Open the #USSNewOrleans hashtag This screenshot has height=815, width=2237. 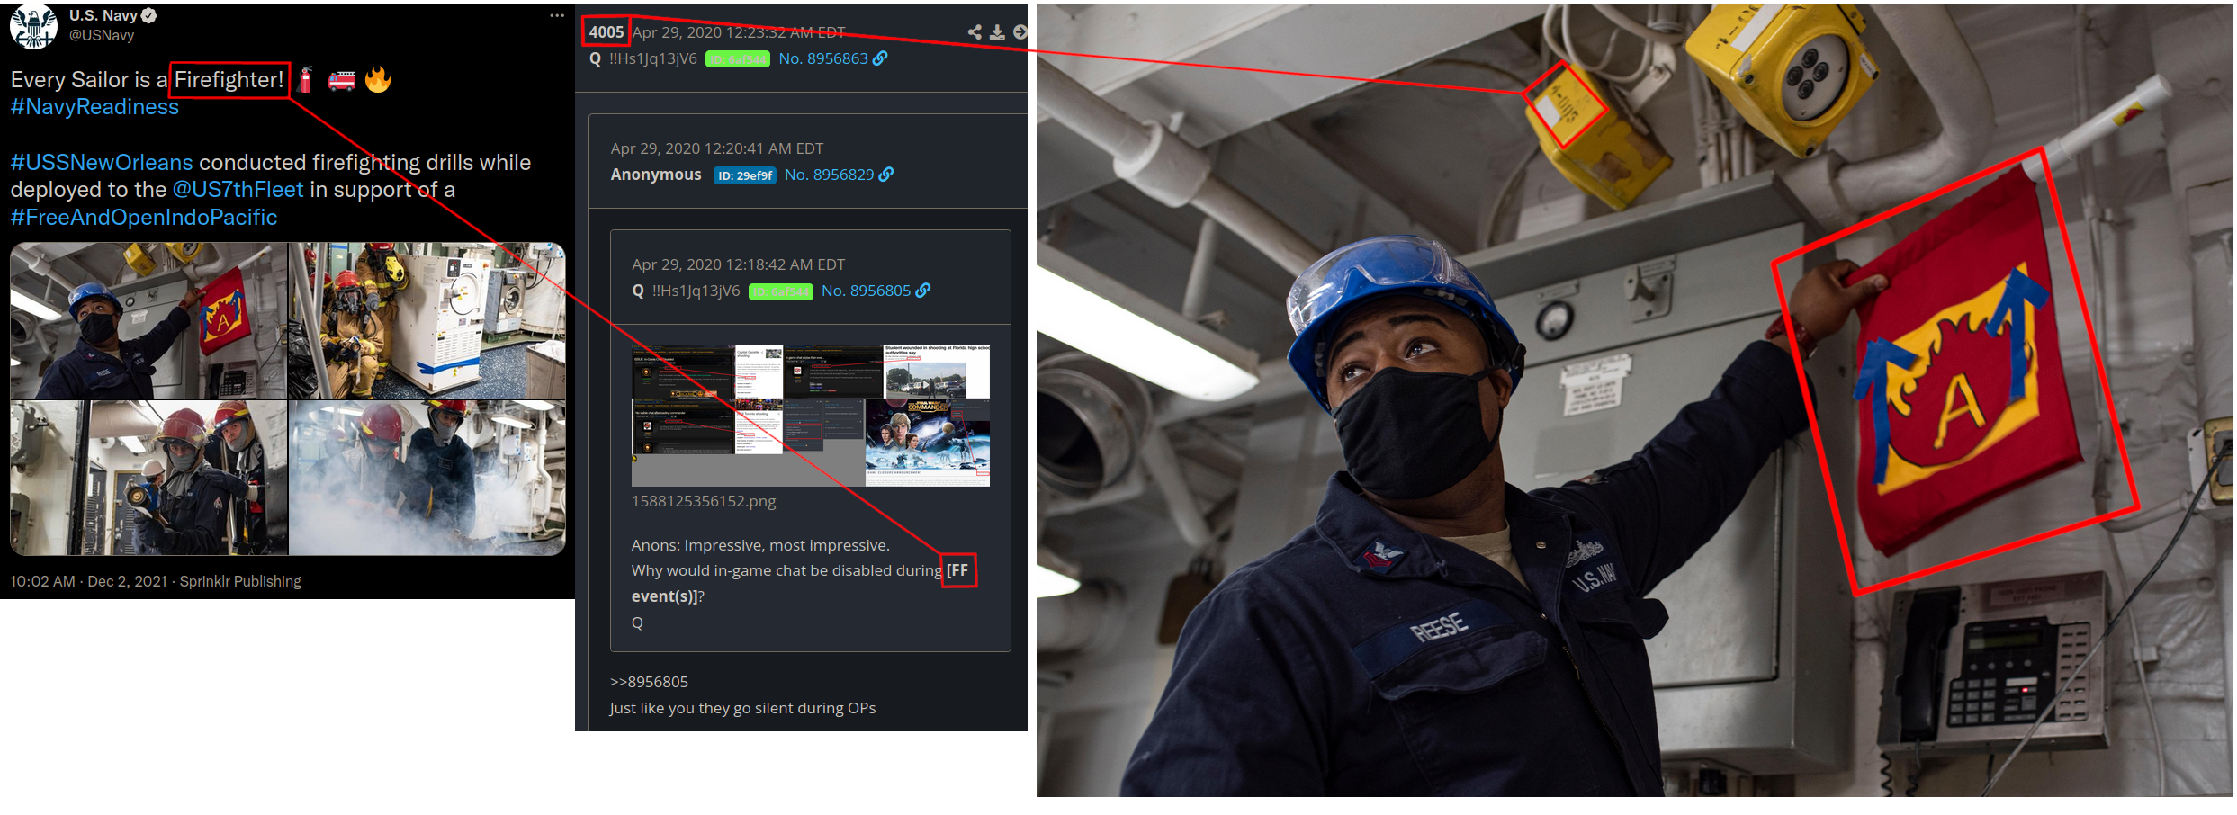[102, 163]
